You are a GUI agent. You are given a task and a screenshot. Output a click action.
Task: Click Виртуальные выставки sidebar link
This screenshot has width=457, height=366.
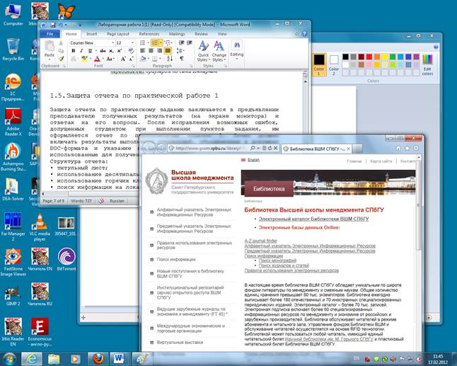(x=180, y=343)
